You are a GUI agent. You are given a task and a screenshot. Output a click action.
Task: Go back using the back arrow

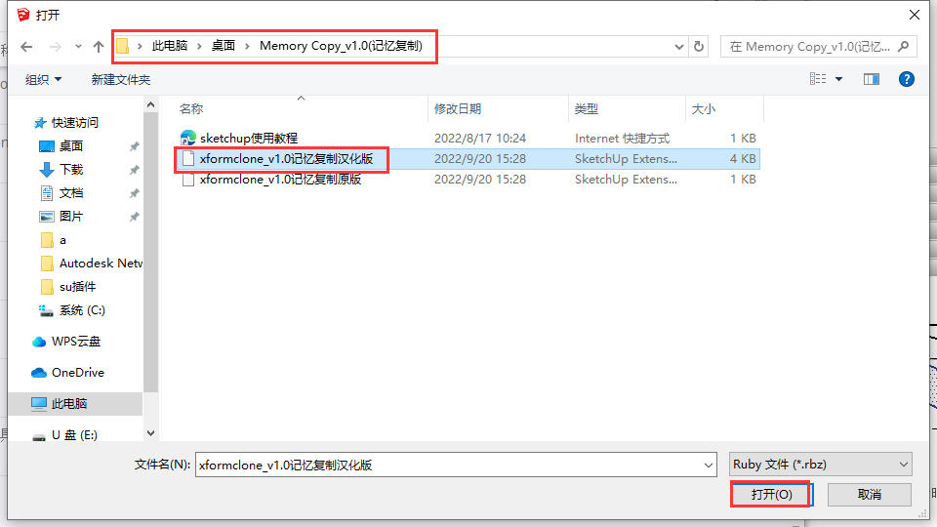[26, 47]
